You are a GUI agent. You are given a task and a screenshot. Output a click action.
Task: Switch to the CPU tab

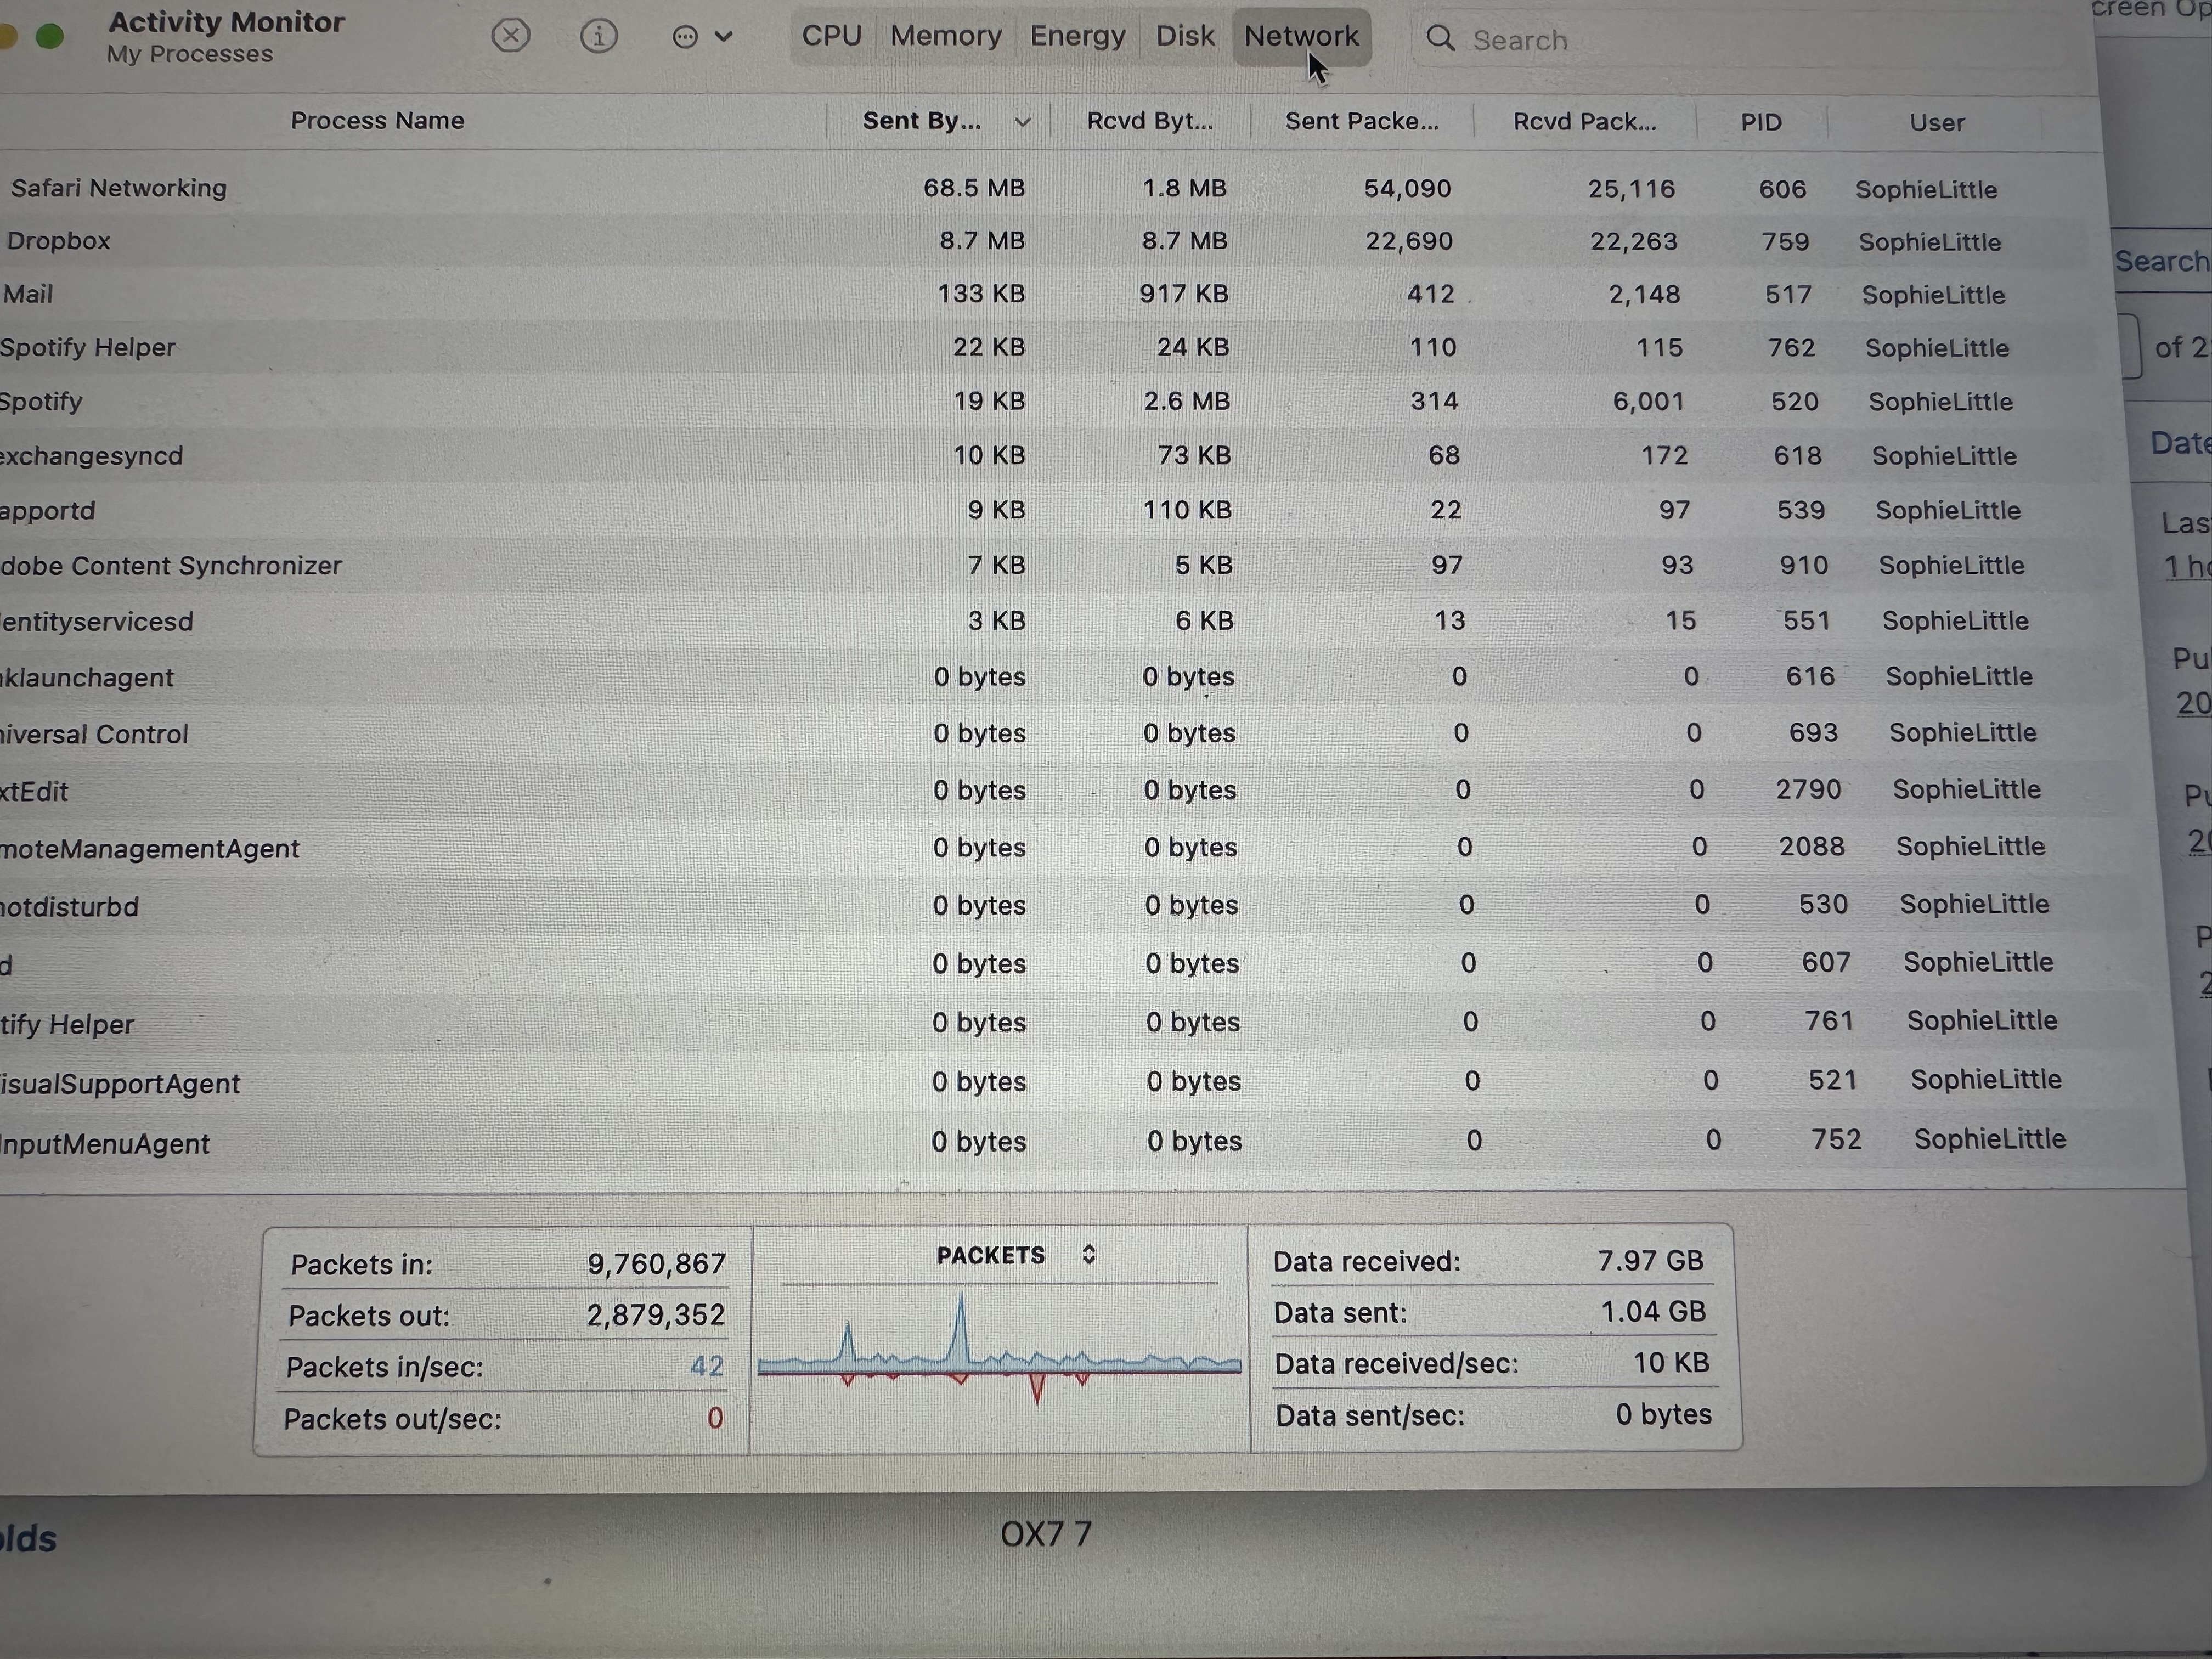[831, 36]
